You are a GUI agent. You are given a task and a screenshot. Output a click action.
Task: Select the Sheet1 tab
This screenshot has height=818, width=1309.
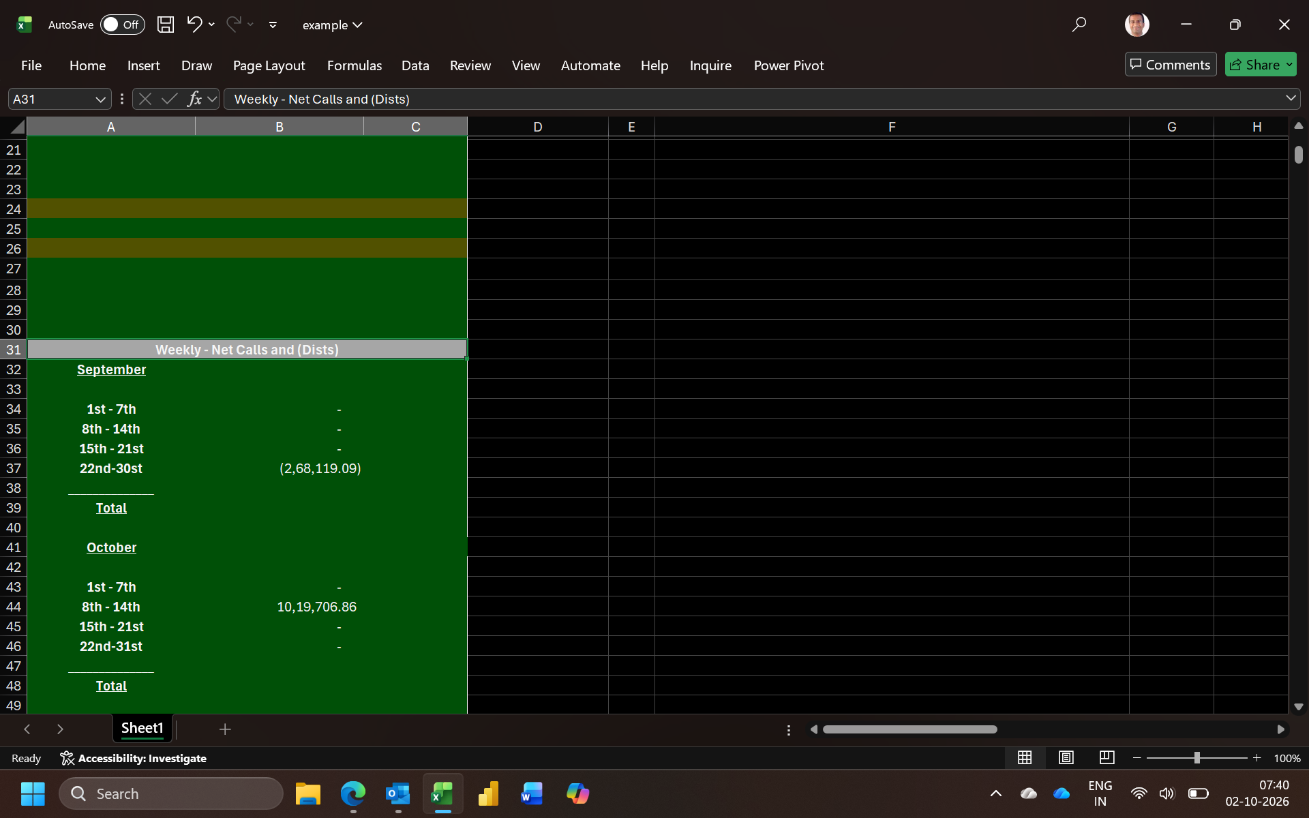[x=142, y=728]
